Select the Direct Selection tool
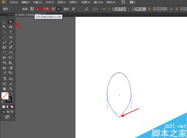Screen dimensions: 187x138 coord(10,22)
